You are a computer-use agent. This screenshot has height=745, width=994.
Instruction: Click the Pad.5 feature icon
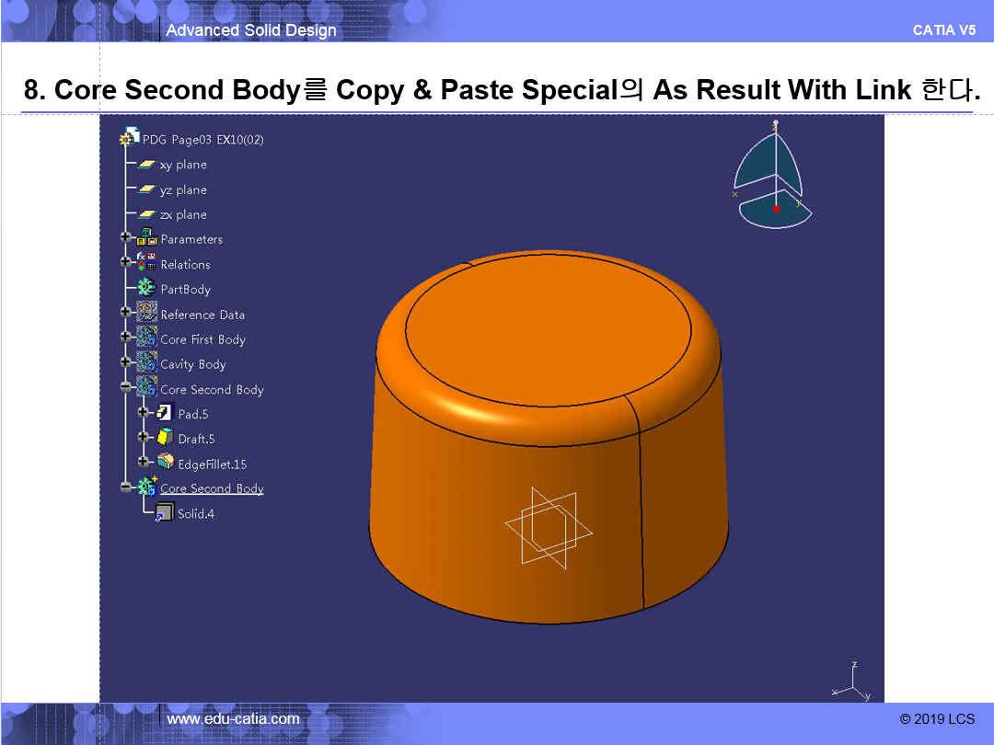coord(165,414)
